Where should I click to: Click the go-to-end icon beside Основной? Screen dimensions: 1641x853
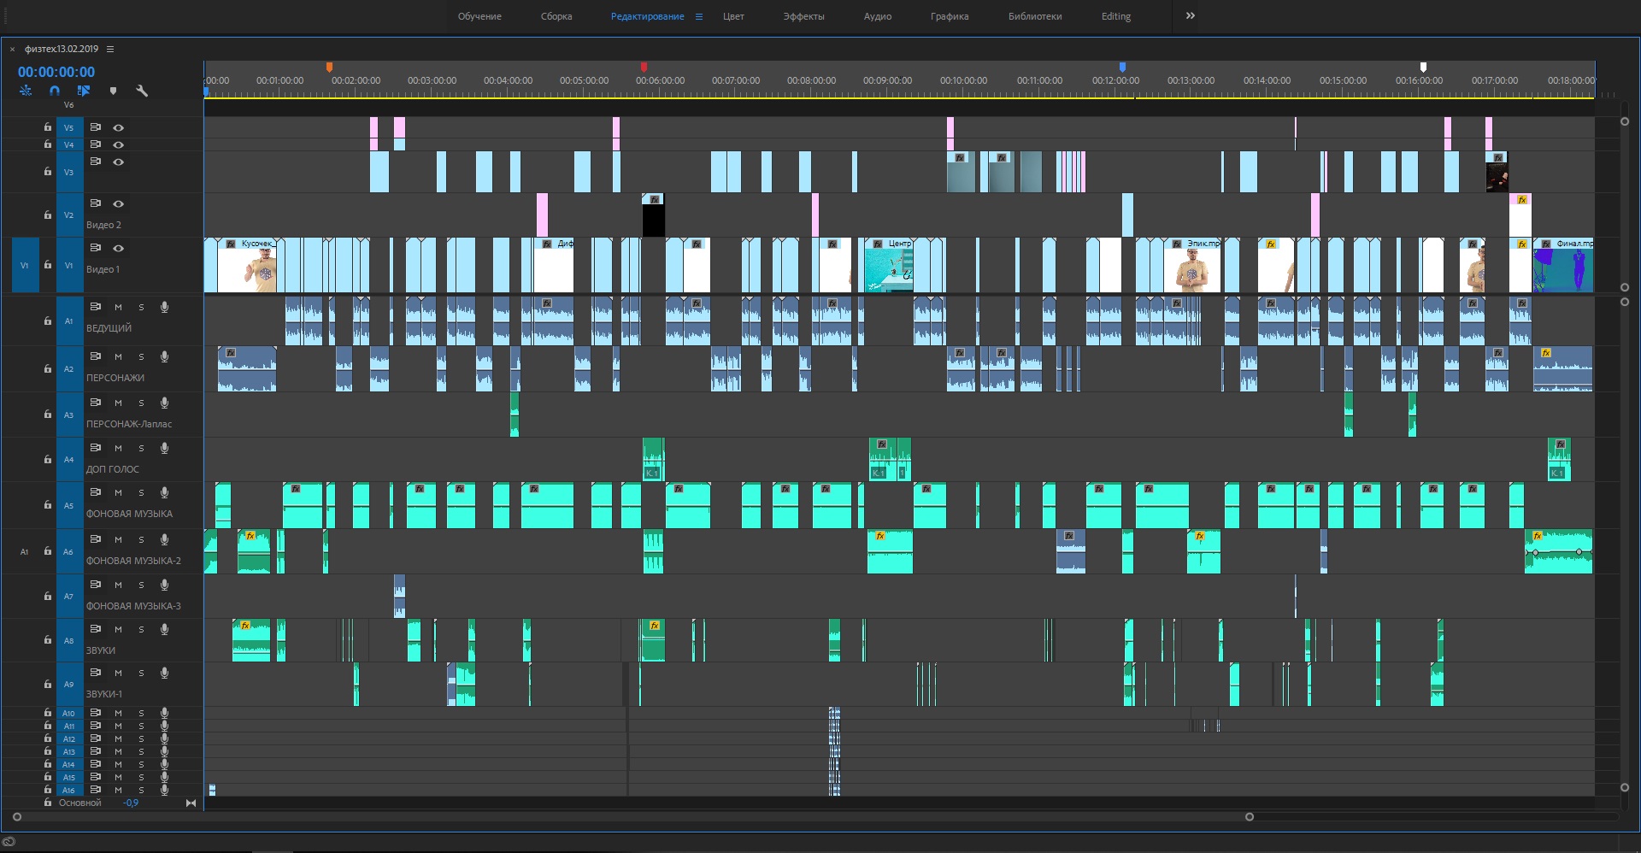point(191,803)
